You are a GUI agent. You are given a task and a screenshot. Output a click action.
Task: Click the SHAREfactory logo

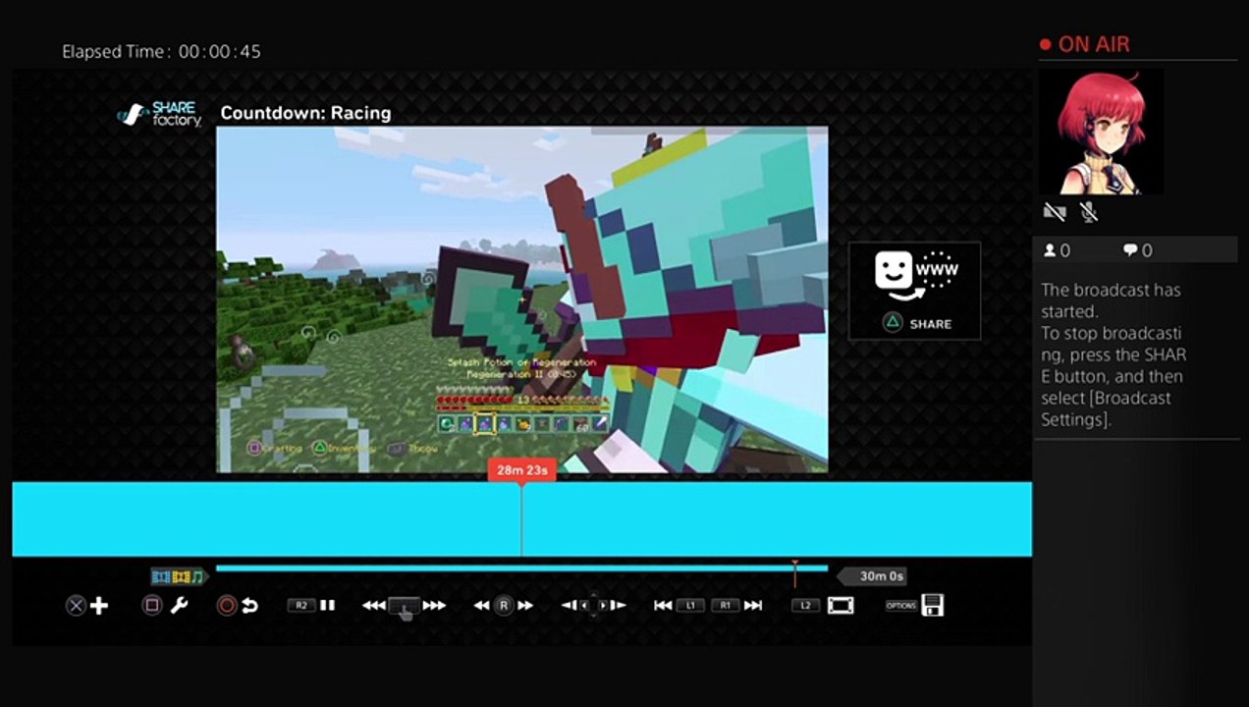pyautogui.click(x=160, y=115)
